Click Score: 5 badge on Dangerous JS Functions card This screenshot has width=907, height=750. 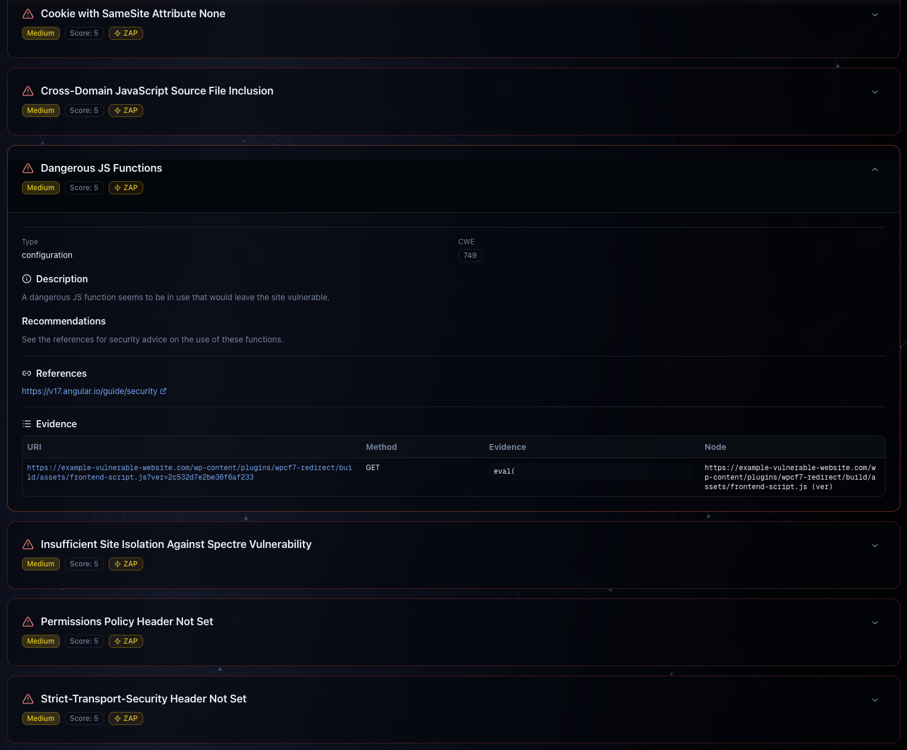tap(84, 188)
